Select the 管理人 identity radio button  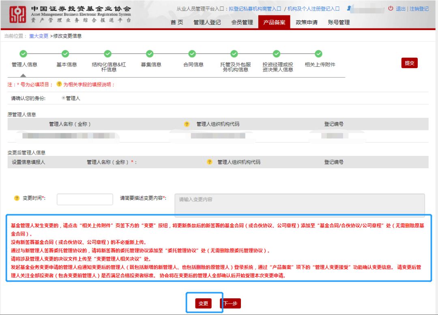(63, 98)
